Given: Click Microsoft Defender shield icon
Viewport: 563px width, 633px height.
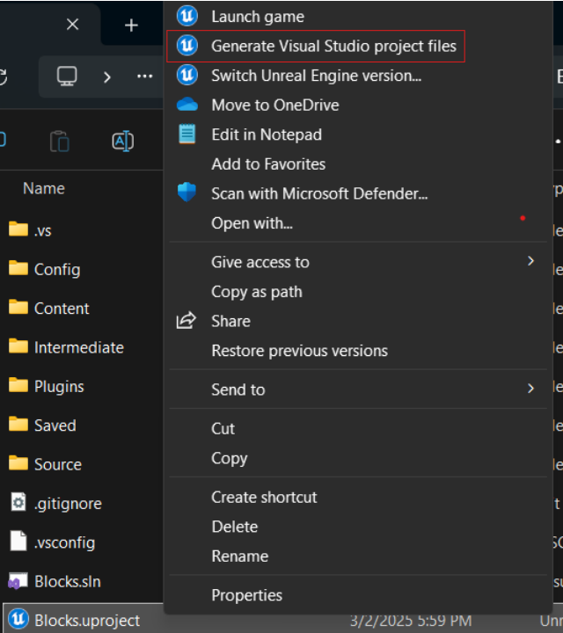Looking at the screenshot, I should 186,193.
